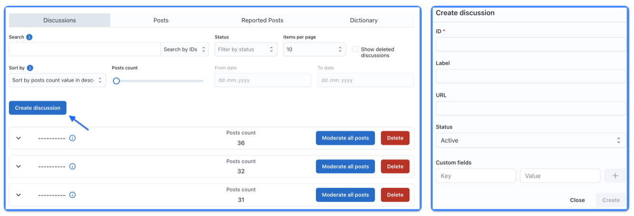The image size is (634, 216).
Task: Open info icon for discussion with 36 posts
Action: point(72,138)
